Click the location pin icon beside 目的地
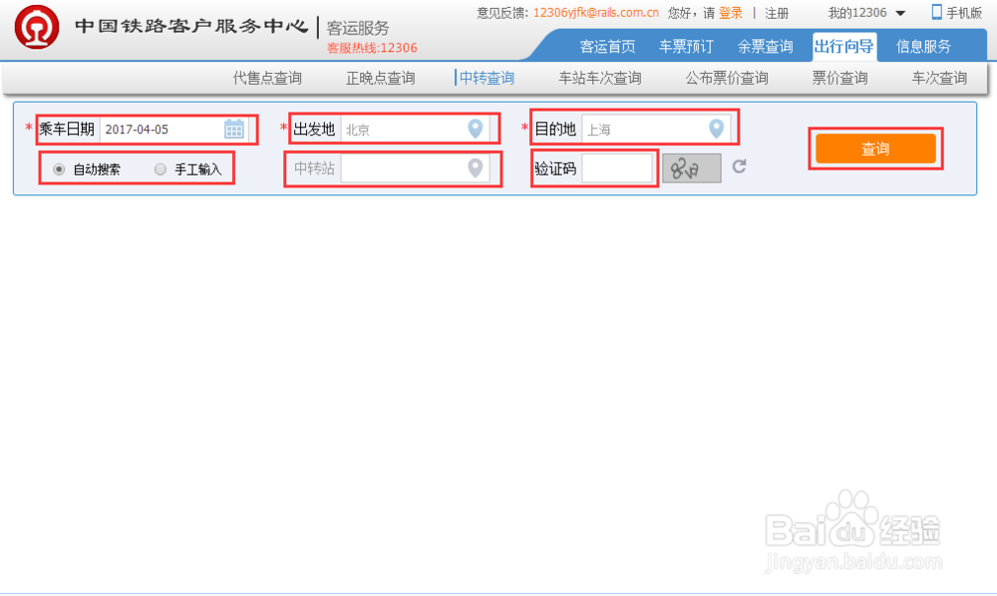The width and height of the screenshot is (997, 596). click(x=716, y=128)
